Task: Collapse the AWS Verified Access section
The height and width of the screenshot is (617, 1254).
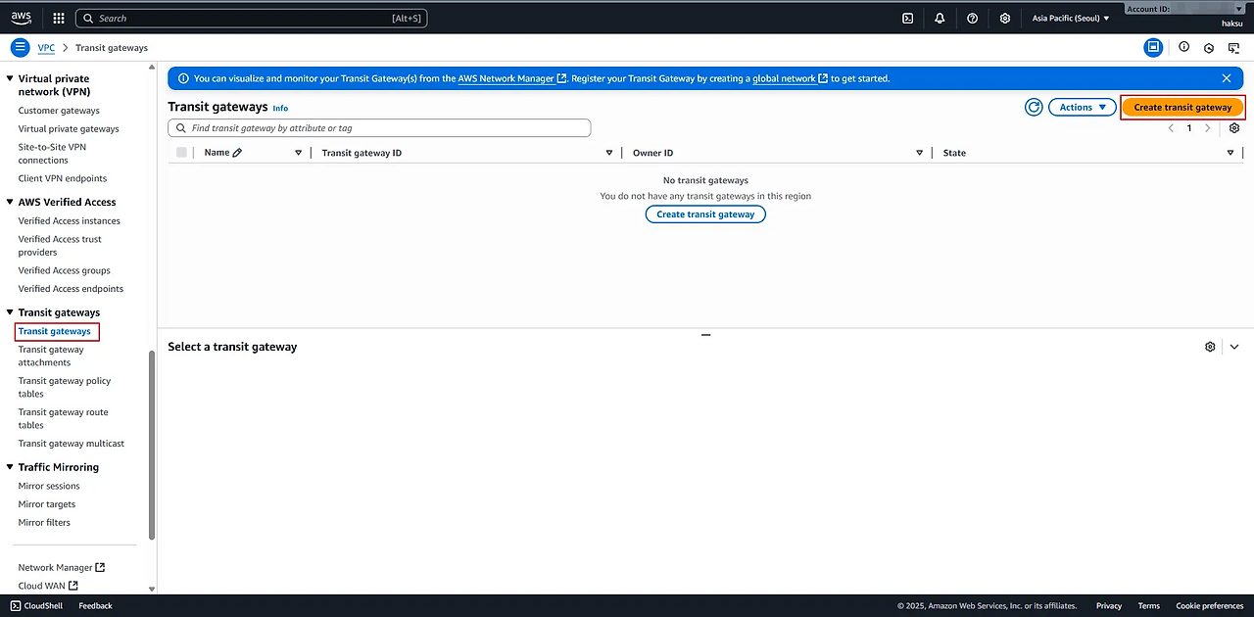Action: [11, 202]
